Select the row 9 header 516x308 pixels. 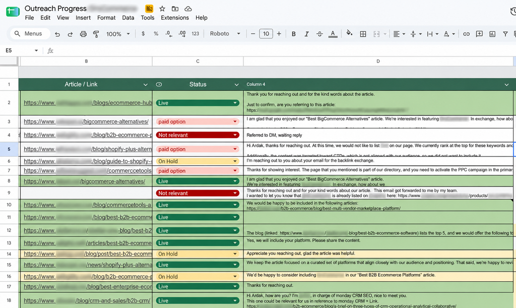[x=9, y=193]
